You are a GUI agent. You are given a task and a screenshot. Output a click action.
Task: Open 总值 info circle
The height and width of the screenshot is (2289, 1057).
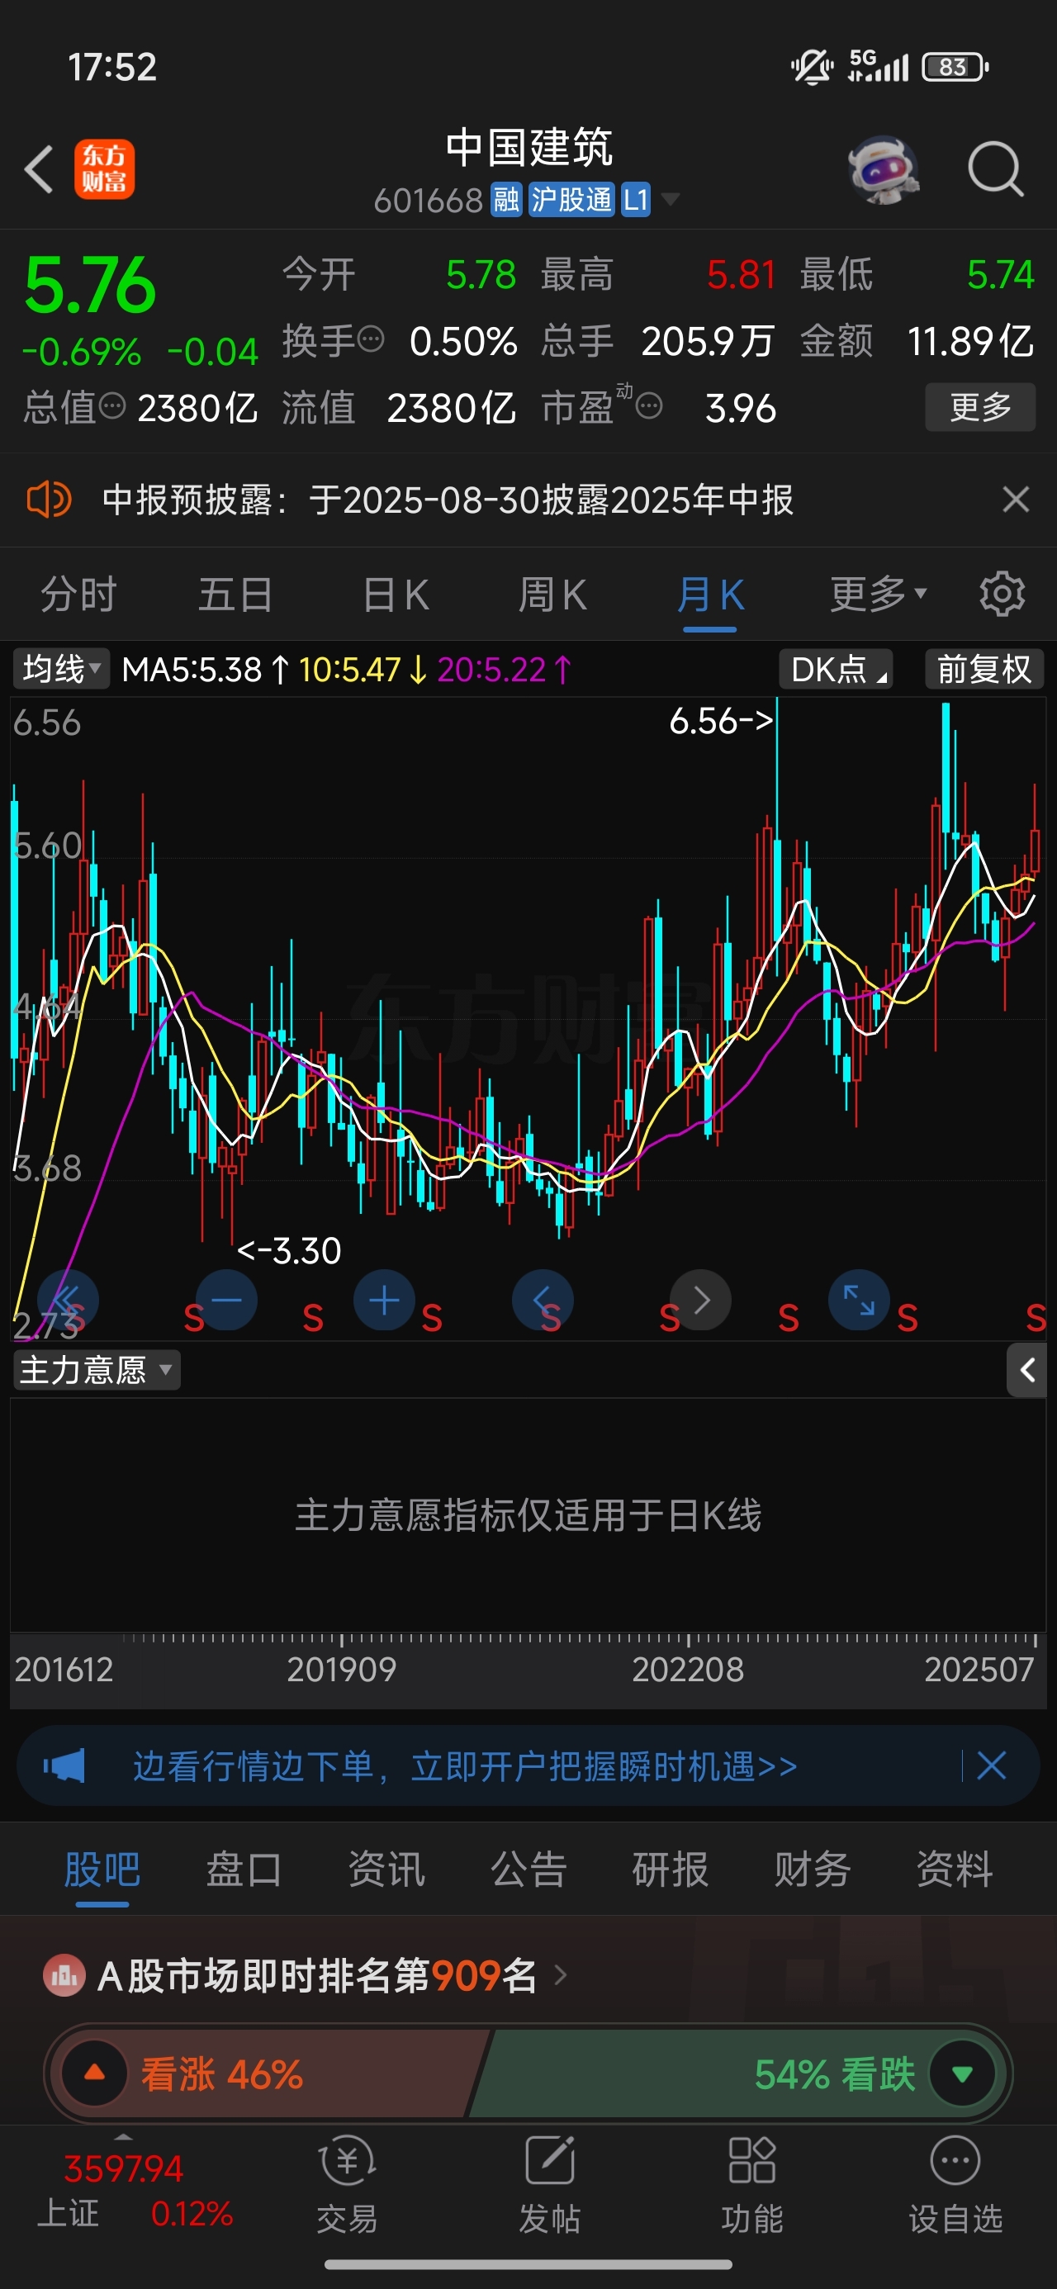coord(112,406)
